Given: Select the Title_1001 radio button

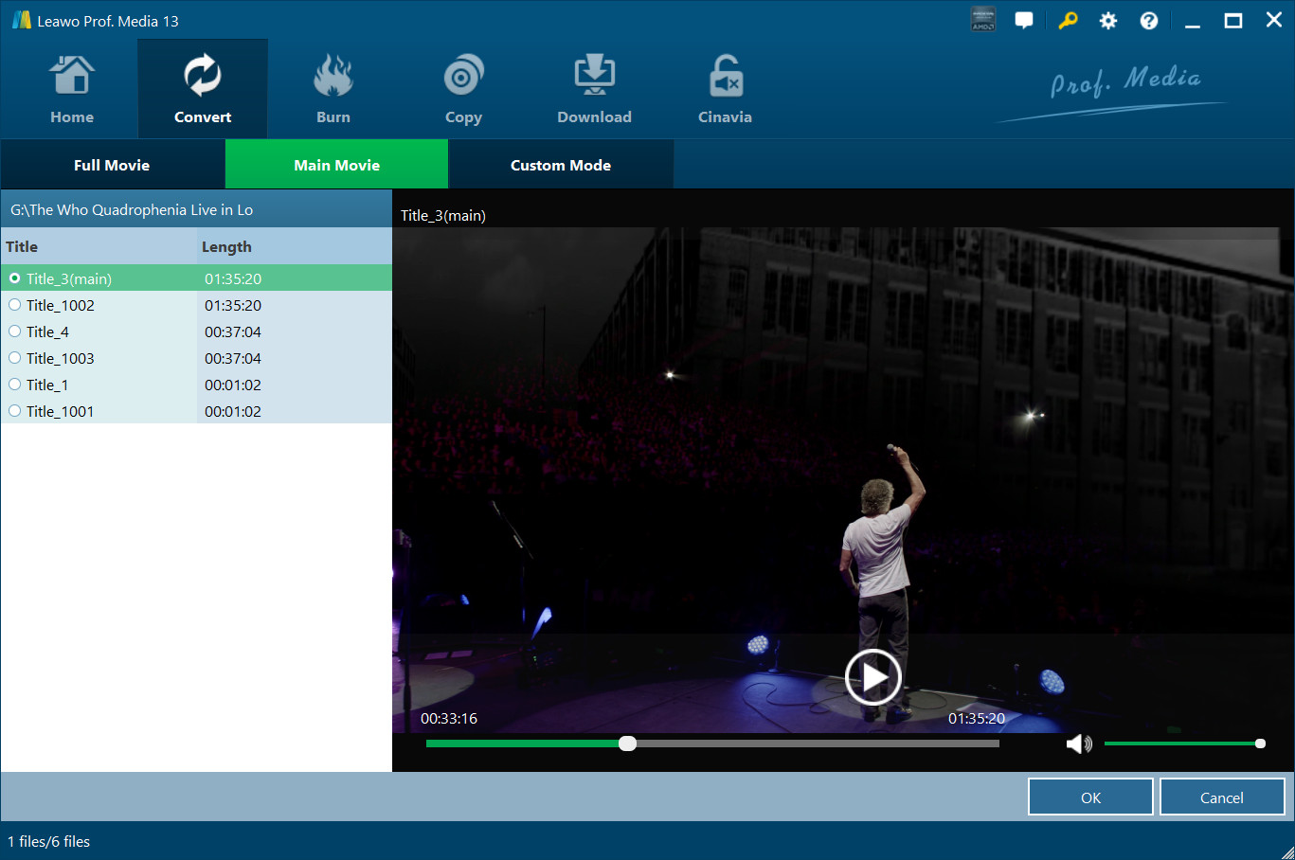Looking at the screenshot, I should [x=14, y=411].
